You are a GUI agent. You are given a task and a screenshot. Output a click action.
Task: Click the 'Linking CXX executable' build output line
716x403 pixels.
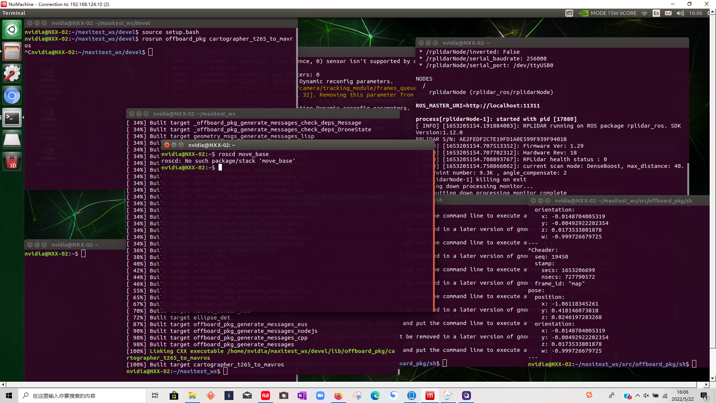(x=261, y=354)
